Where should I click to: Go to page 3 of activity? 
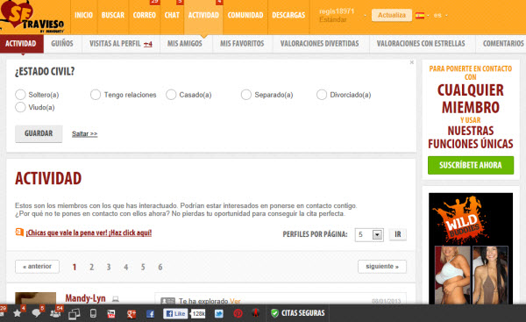(x=109, y=268)
